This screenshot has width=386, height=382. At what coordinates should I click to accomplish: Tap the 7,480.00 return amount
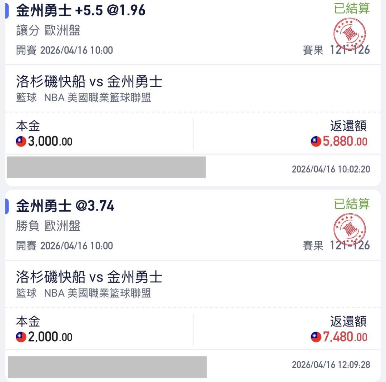pyautogui.click(x=345, y=337)
